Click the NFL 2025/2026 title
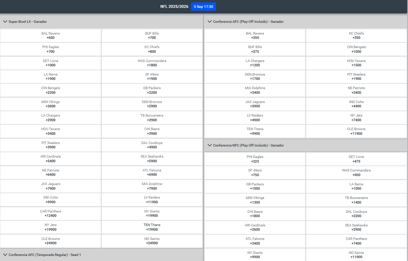Viewport: 408px width, 261px height. (174, 6)
